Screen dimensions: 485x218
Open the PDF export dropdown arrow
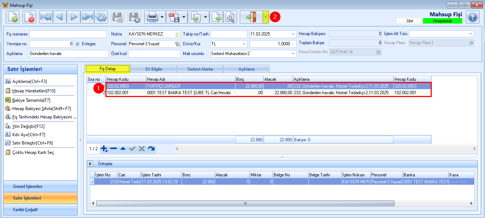184,17
